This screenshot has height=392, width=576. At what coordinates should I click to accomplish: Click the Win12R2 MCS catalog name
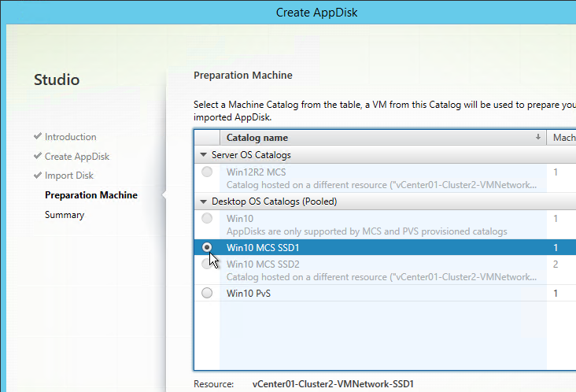tap(256, 172)
